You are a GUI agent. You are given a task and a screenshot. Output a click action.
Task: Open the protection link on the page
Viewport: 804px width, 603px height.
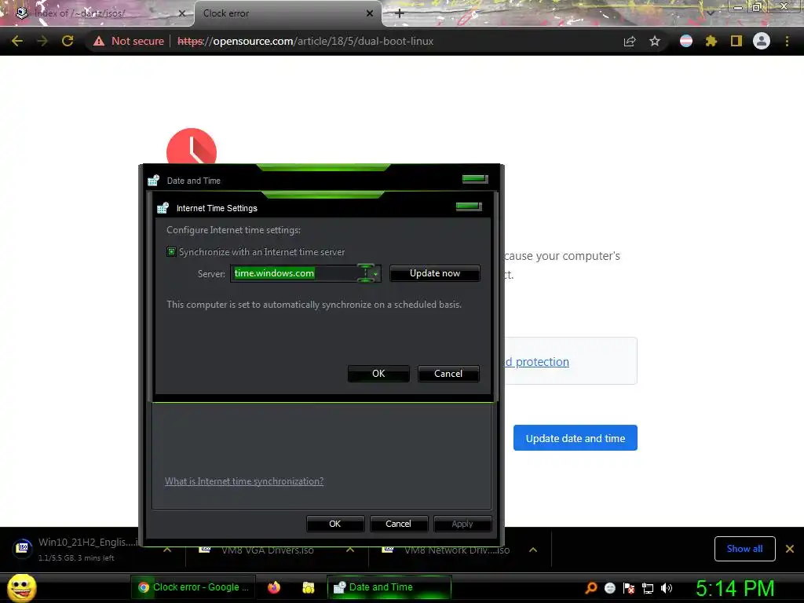tap(537, 361)
